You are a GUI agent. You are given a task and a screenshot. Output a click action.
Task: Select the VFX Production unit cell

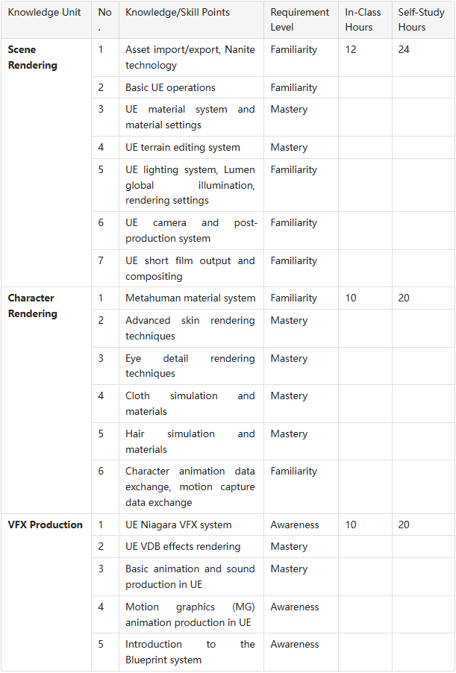point(46,592)
